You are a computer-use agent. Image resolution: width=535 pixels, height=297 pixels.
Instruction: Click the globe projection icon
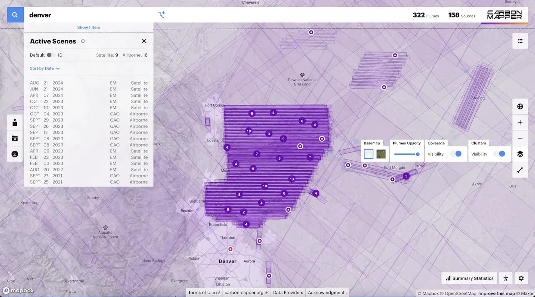[x=520, y=106]
